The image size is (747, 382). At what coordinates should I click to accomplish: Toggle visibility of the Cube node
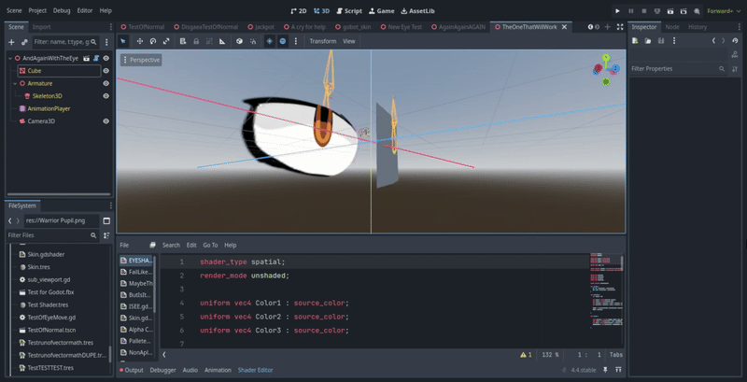(x=106, y=70)
